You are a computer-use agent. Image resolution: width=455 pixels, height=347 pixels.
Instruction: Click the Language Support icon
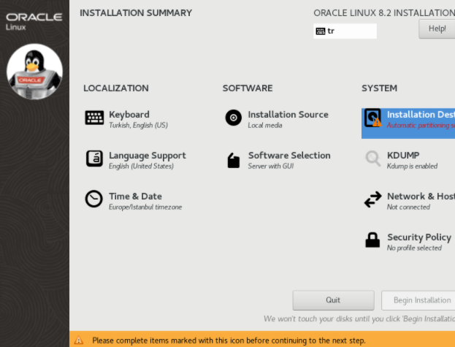point(94,159)
